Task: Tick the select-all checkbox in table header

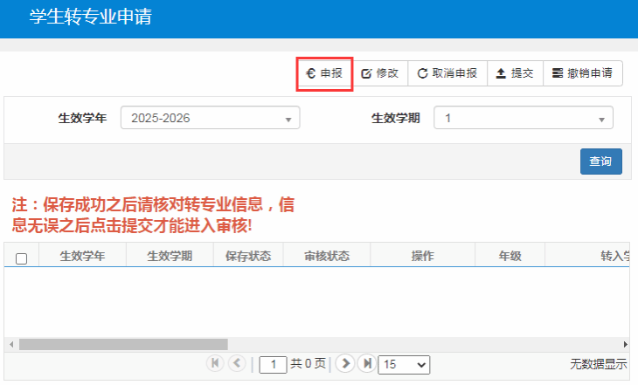Action: point(22,258)
